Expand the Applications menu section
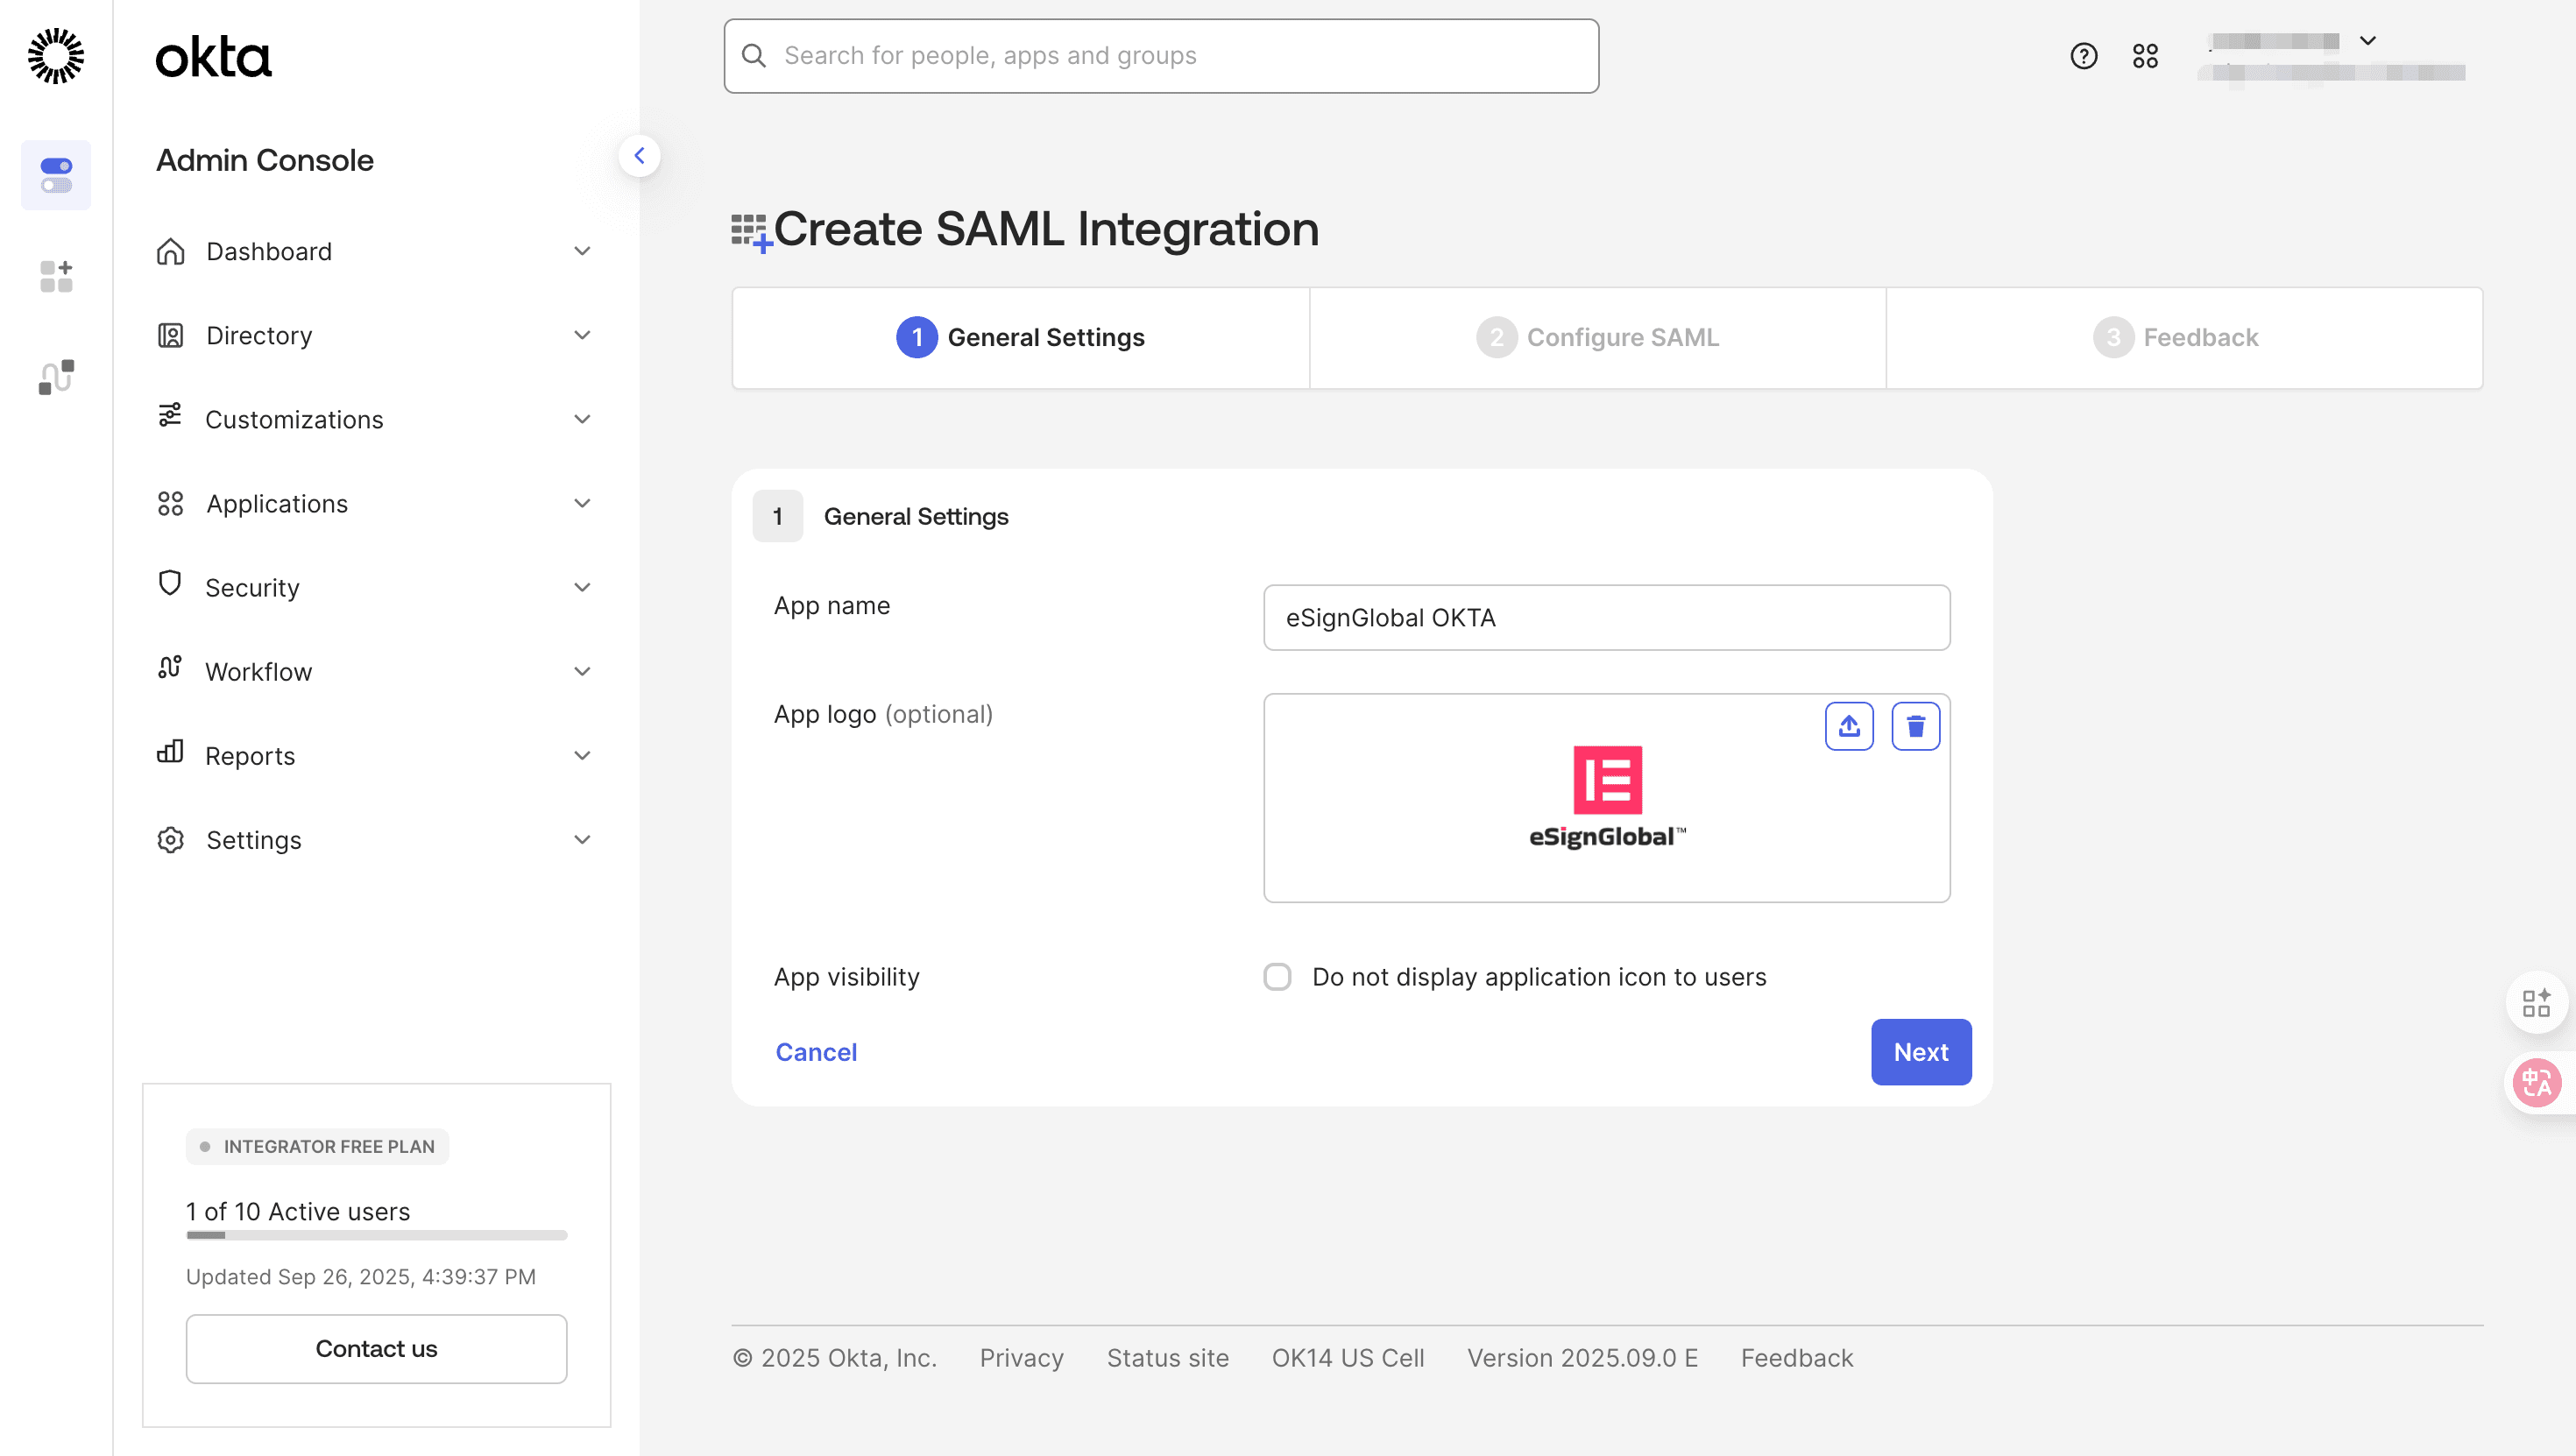The height and width of the screenshot is (1456, 2576). click(582, 503)
